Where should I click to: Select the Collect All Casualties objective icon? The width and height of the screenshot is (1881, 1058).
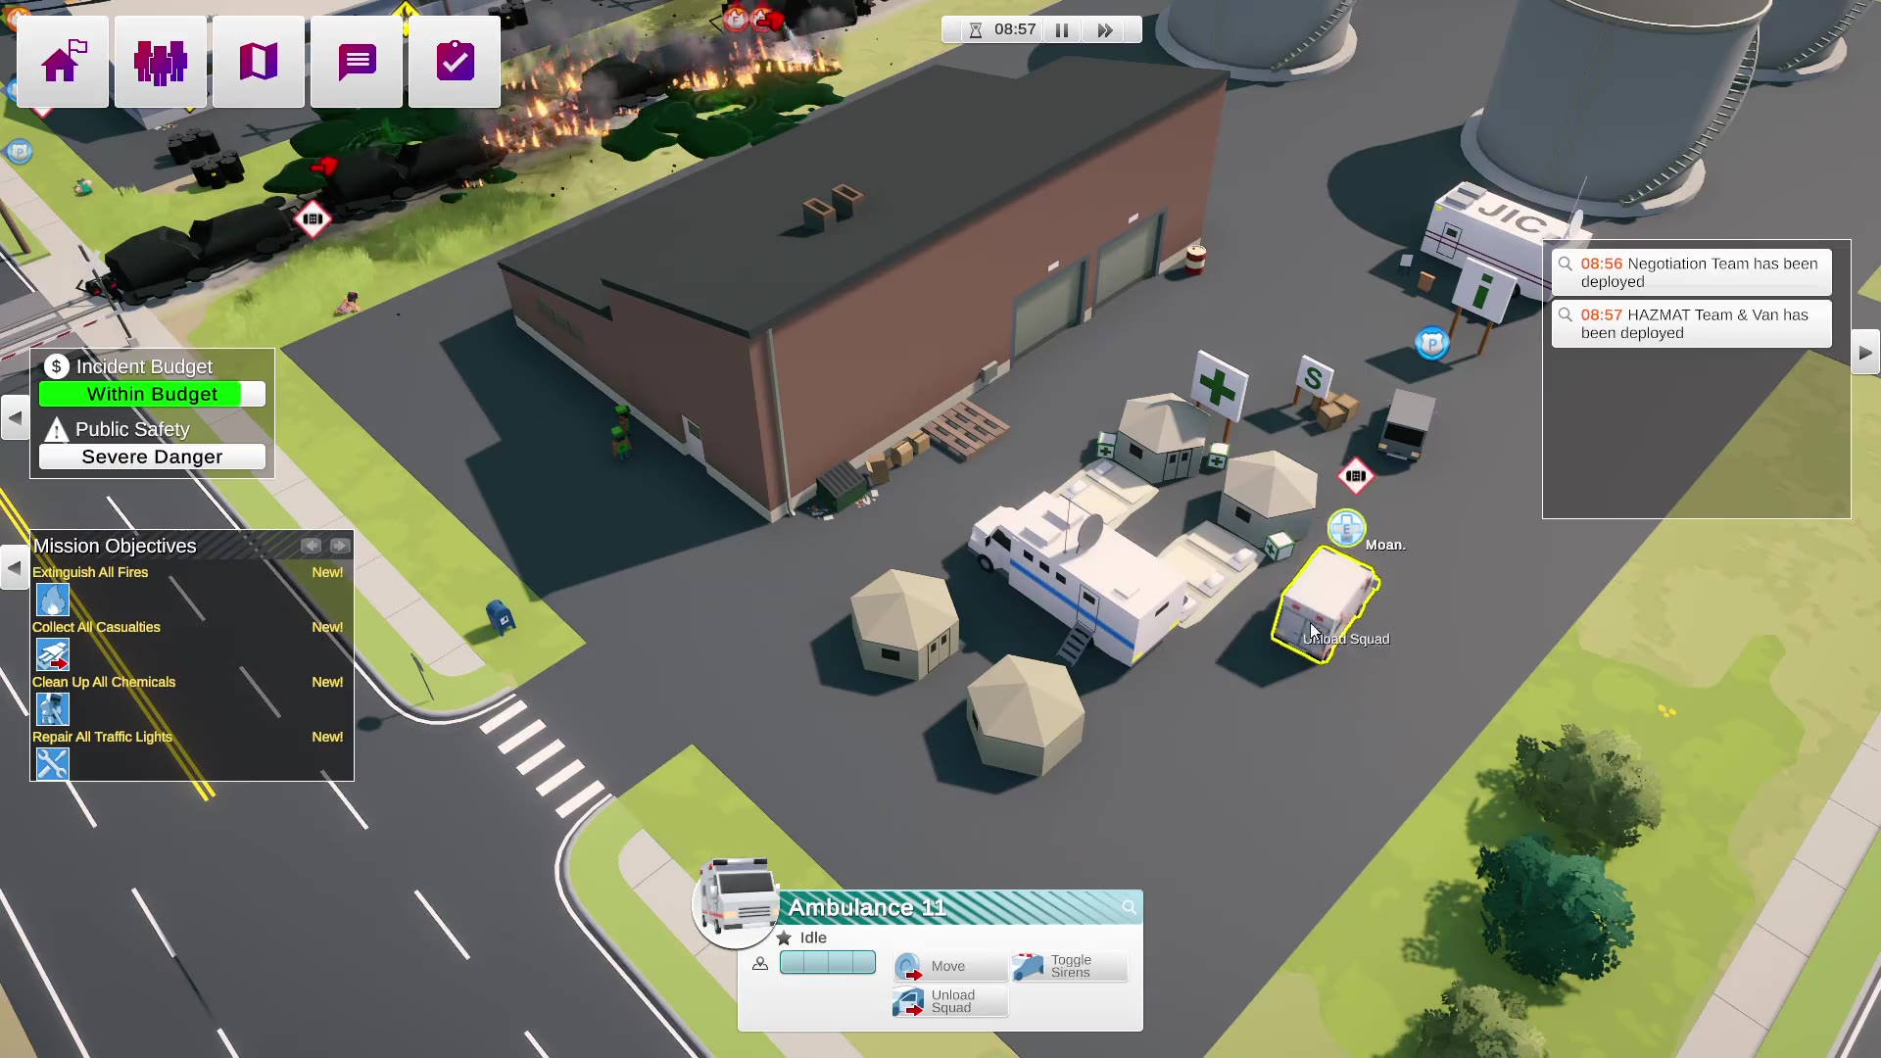[x=53, y=653]
